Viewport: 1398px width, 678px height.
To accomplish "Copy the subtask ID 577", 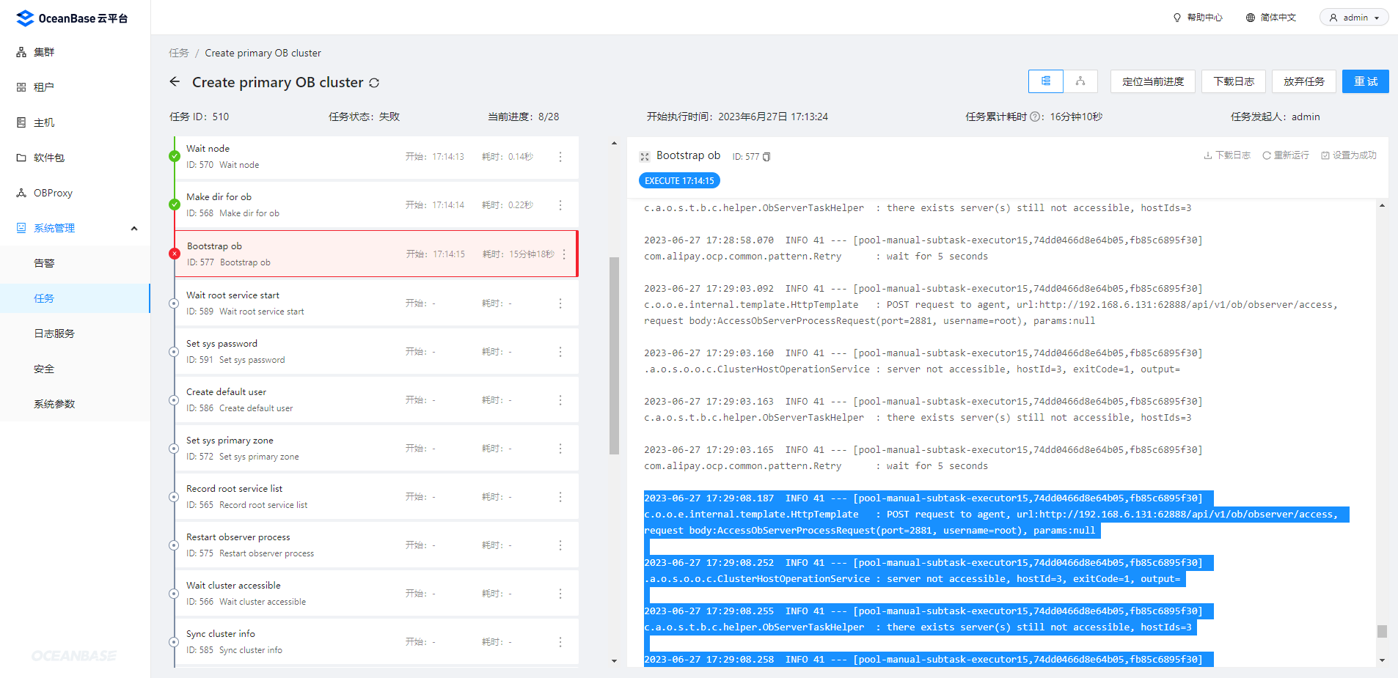I will click(766, 157).
